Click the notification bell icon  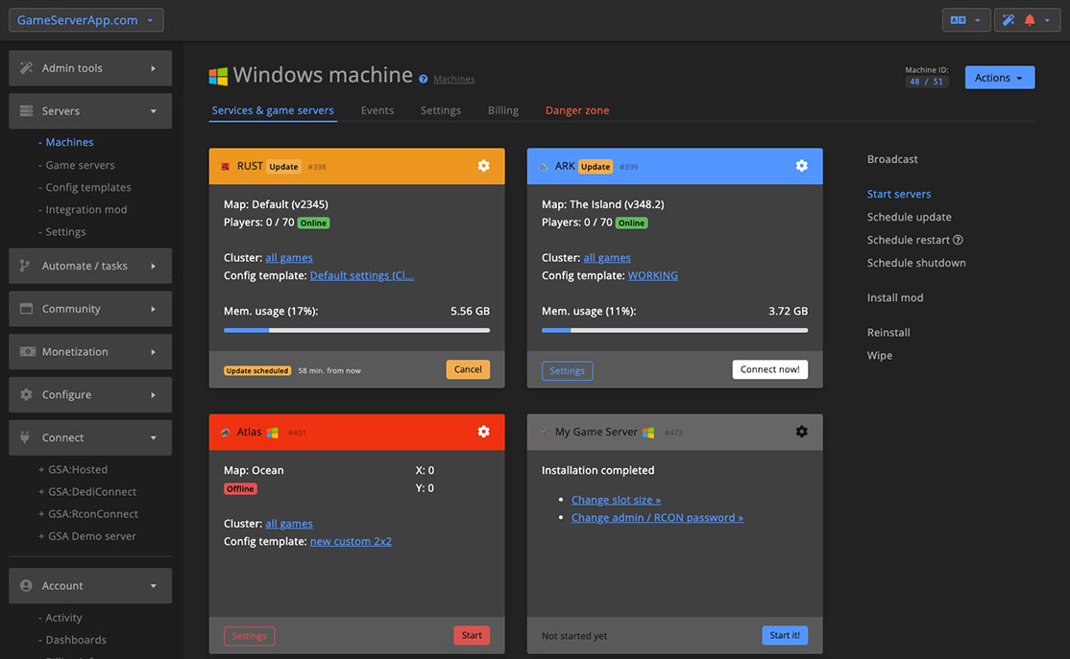click(x=1029, y=20)
